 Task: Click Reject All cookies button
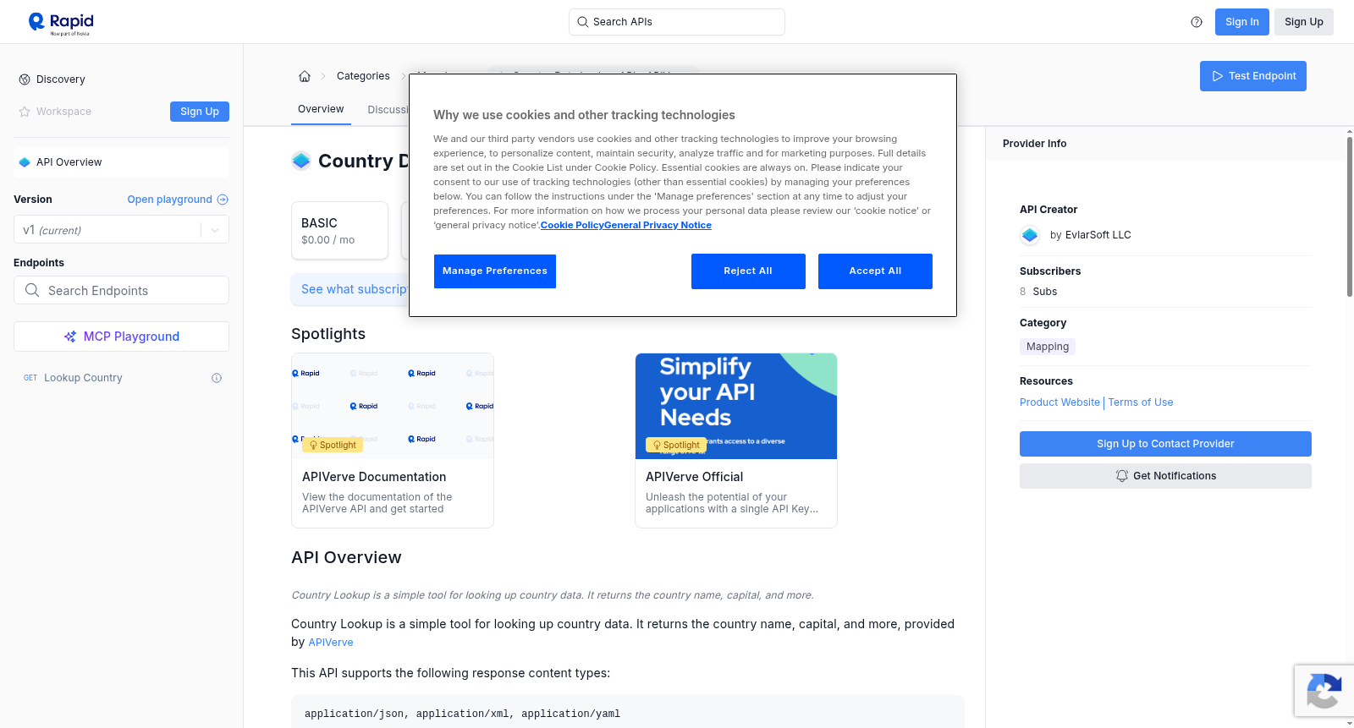[748, 271]
